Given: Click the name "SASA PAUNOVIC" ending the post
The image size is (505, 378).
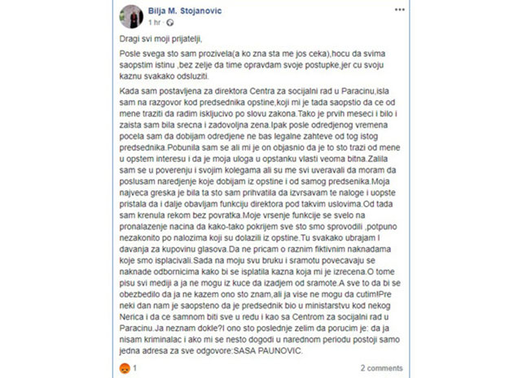Looking at the screenshot, I should (268, 350).
